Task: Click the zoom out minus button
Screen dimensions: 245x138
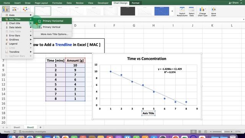Action: 211,132
